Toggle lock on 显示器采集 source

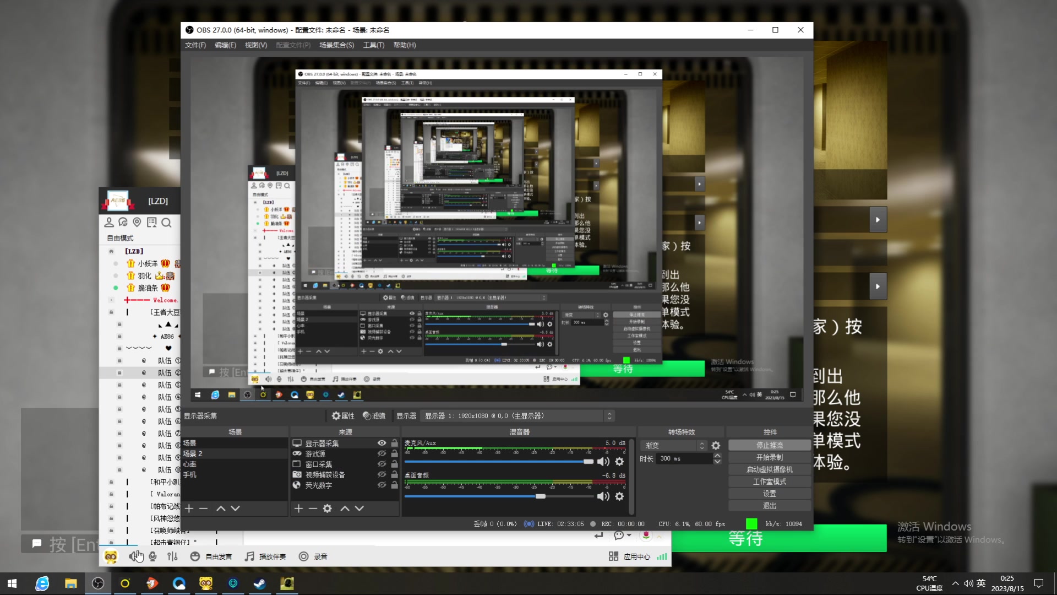point(394,443)
